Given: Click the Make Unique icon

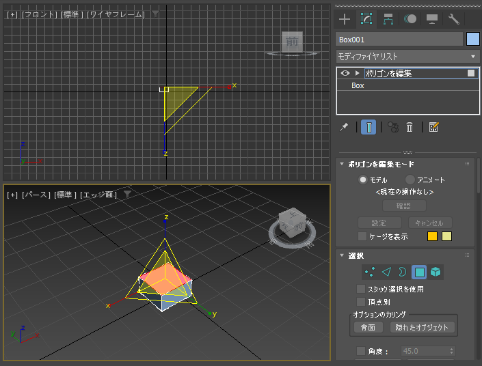Looking at the screenshot, I should point(393,127).
